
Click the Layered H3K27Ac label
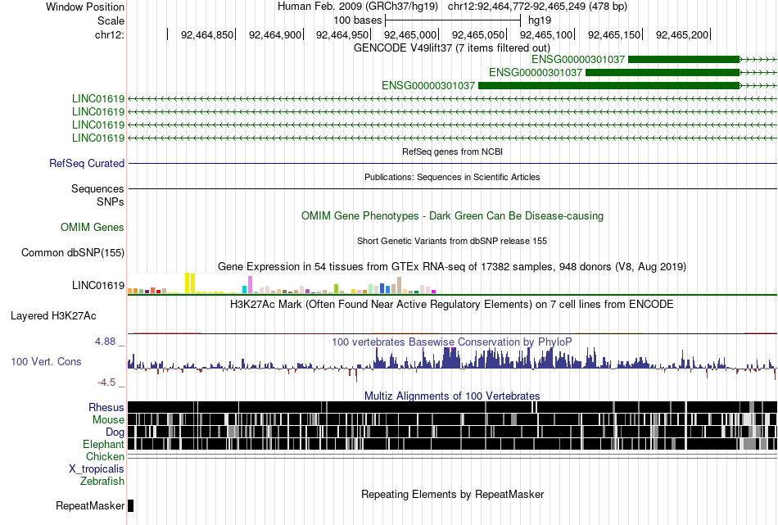[x=53, y=315]
